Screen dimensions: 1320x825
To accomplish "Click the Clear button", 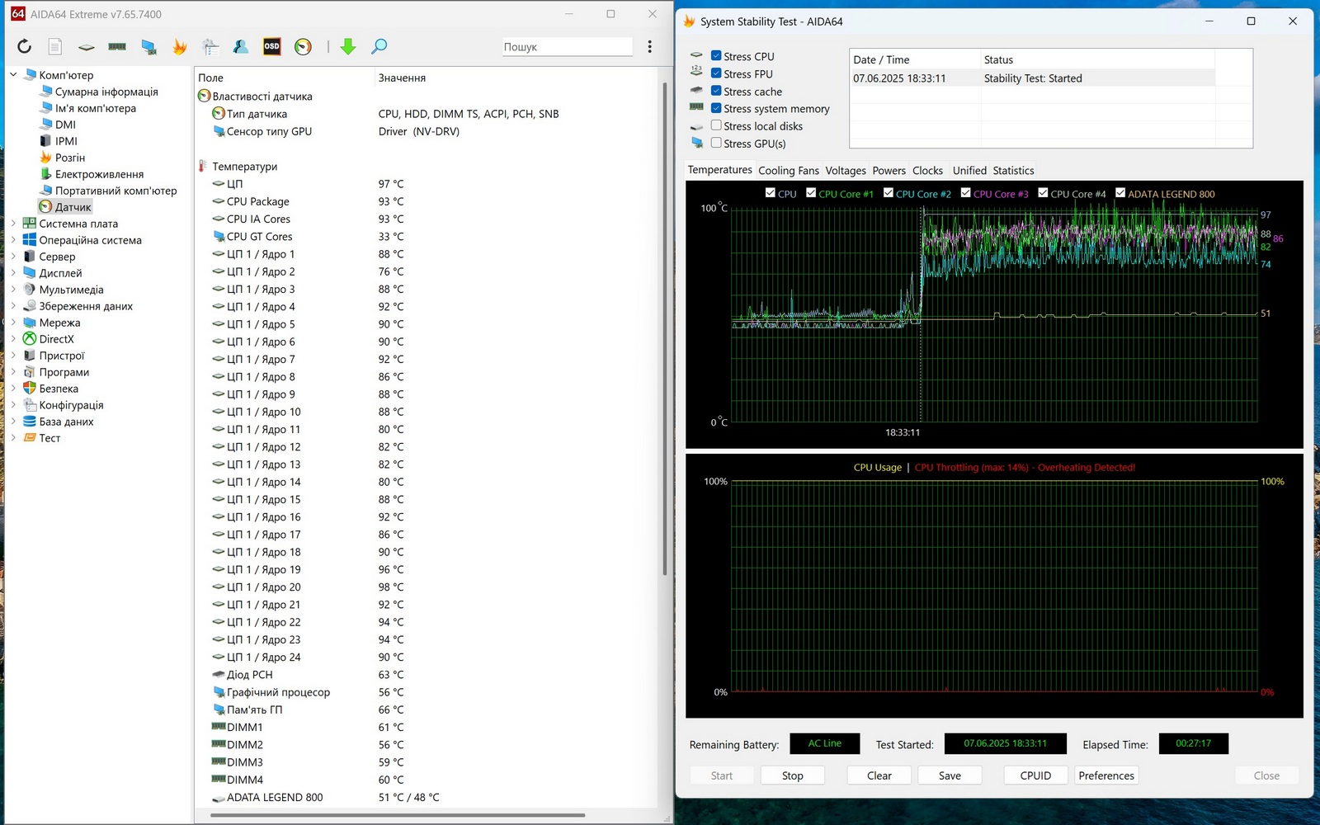I will (x=879, y=775).
